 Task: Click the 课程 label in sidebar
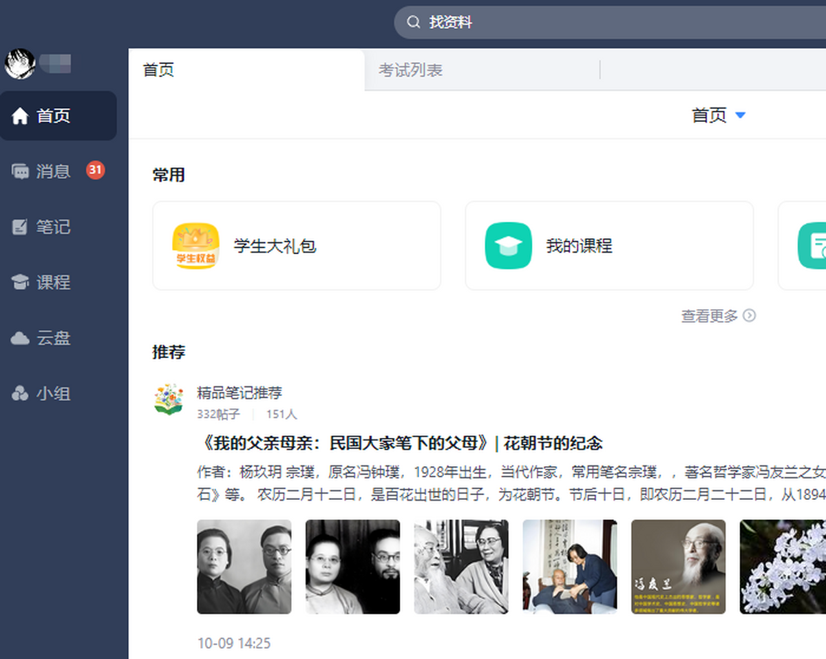pyautogui.click(x=54, y=282)
